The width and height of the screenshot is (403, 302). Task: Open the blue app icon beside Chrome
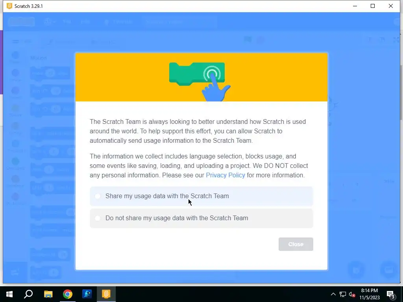tap(87, 294)
